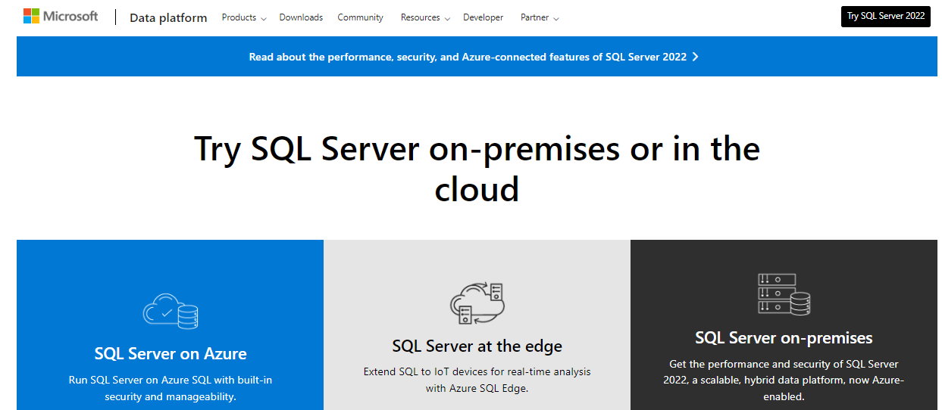Select the SQL Server on-premises heading
This screenshot has height=410, width=942.
click(784, 337)
